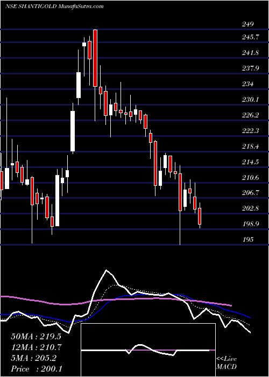Select the 198.9 price axis label
This screenshot has height=377, width=269.
click(250, 224)
